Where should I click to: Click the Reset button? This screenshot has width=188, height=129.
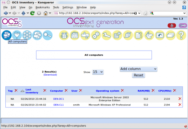coord(138,75)
